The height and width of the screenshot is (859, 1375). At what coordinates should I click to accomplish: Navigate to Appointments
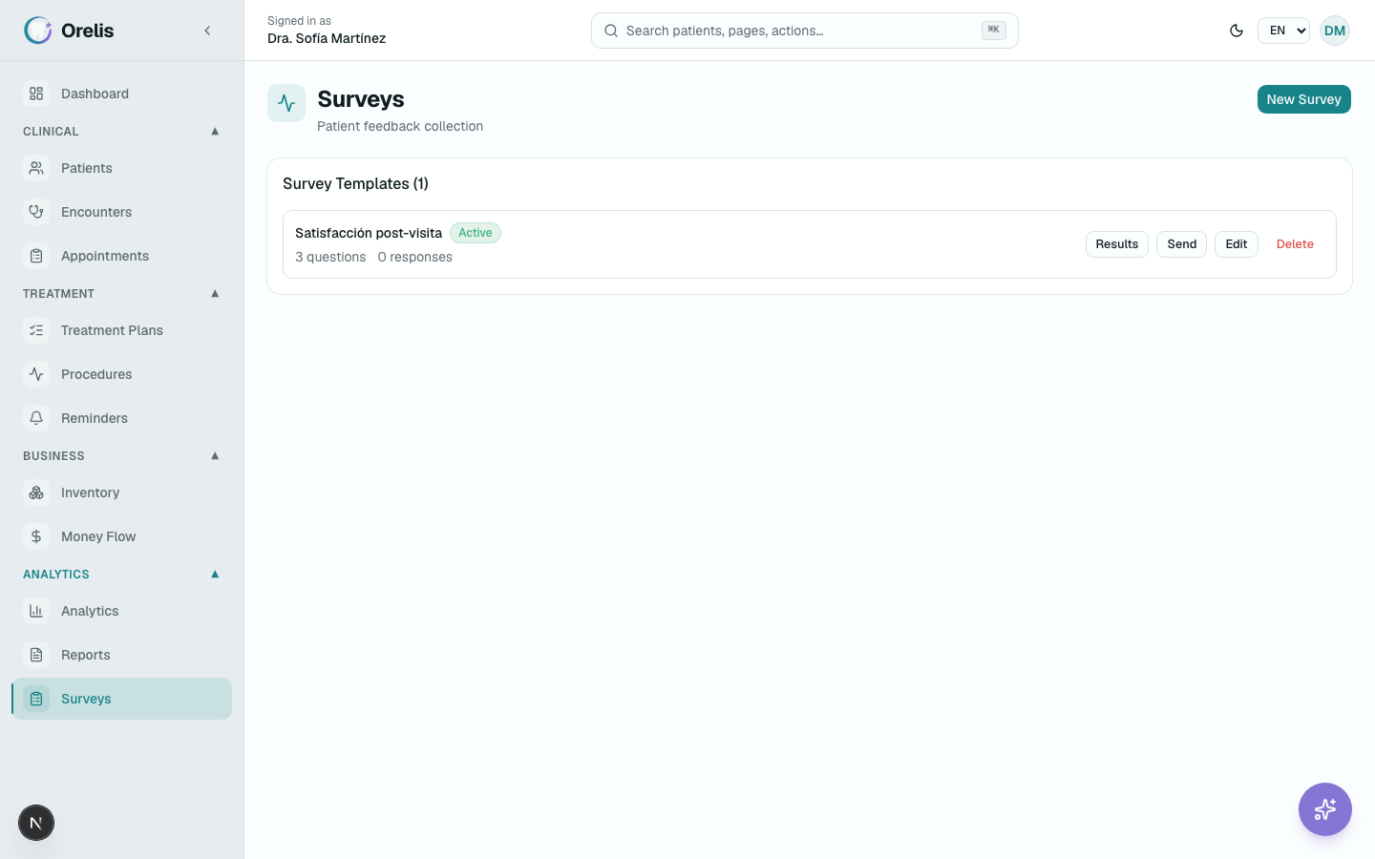pyautogui.click(x=122, y=256)
